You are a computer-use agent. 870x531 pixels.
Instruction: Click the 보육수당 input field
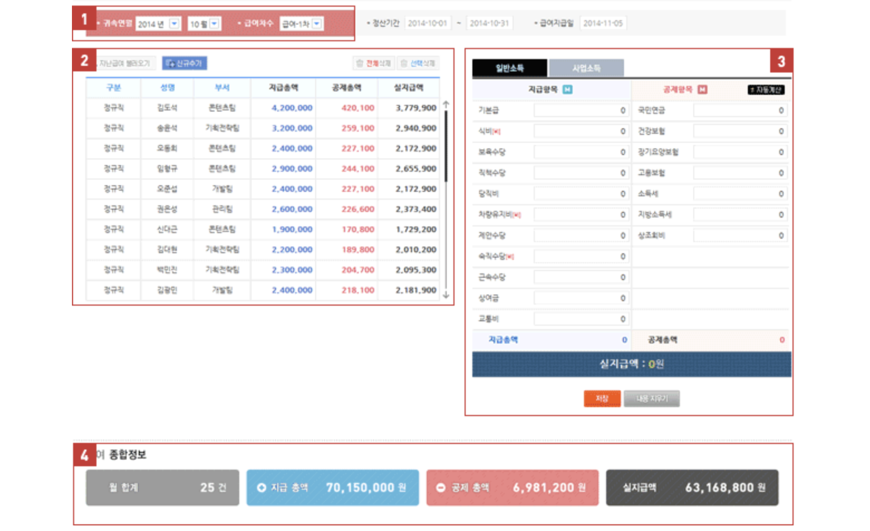(x=581, y=152)
